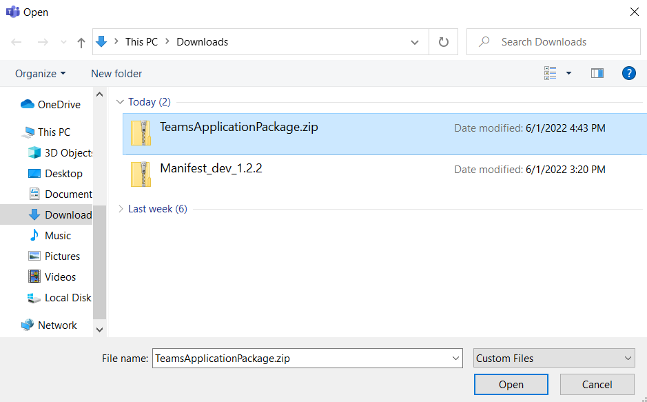Viewport: 647px width, 402px height.
Task: Click the Cancel button
Action: (597, 385)
